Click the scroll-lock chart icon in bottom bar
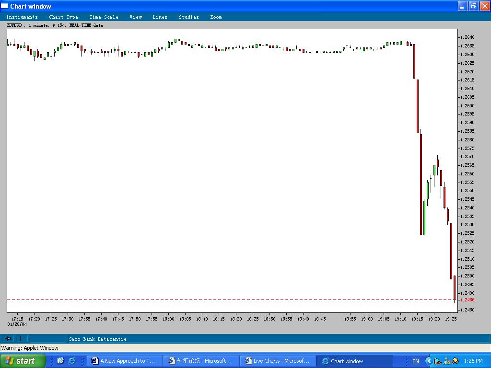The image size is (491, 368). click(9, 339)
